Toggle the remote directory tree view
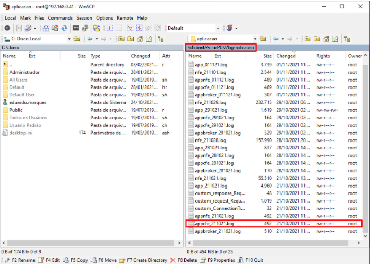Image resolution: width=371 pixels, height=264 pixels. click(347, 39)
